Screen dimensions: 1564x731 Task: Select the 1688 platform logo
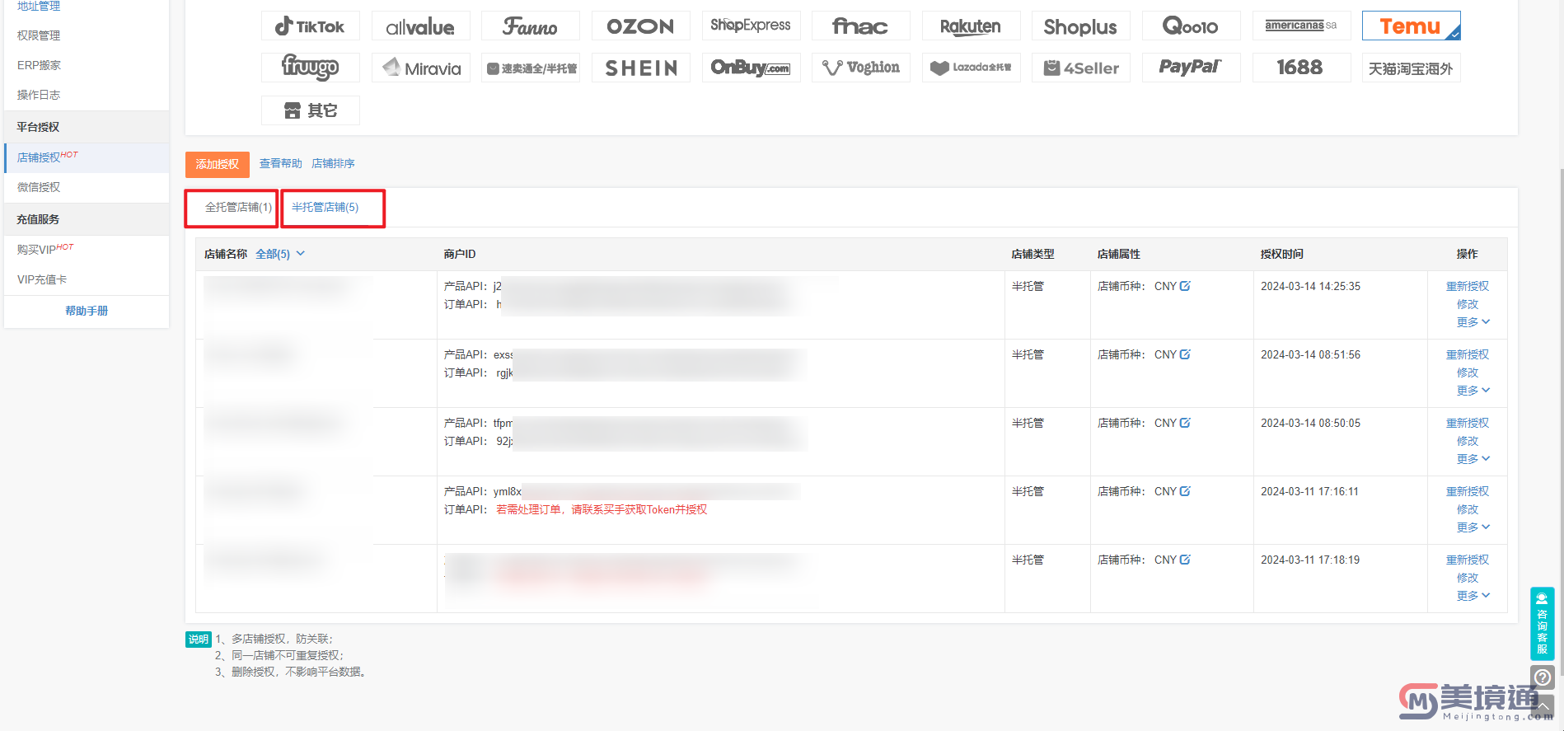pos(1301,68)
